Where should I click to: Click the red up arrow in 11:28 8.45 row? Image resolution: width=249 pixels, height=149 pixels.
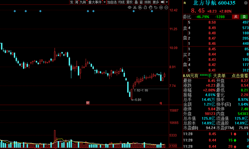click(235, 134)
